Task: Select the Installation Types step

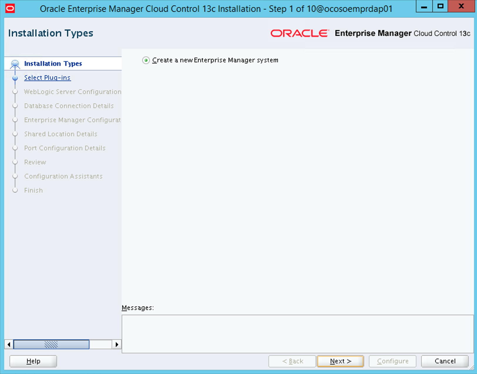Action: pyautogui.click(x=53, y=63)
